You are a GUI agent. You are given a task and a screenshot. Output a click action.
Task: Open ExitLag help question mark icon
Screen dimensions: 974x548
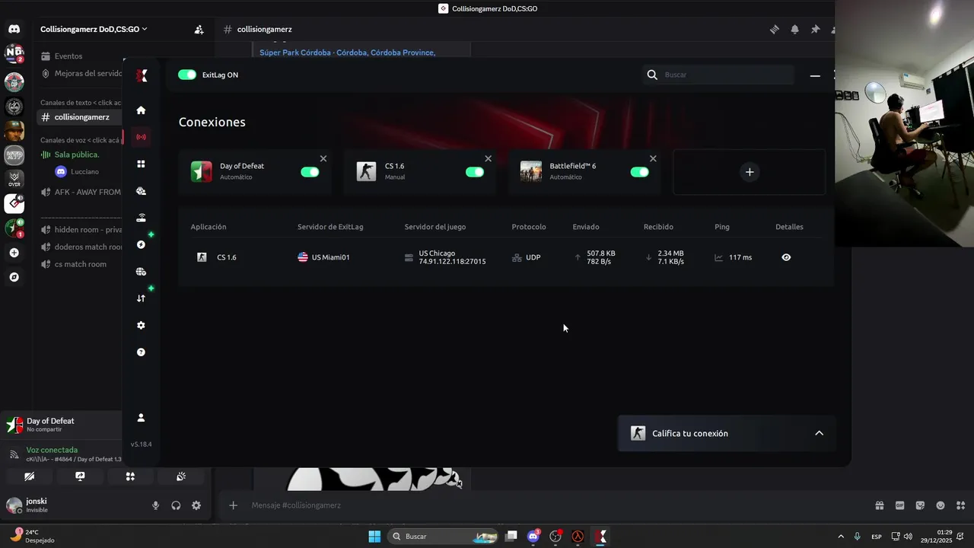pyautogui.click(x=141, y=352)
